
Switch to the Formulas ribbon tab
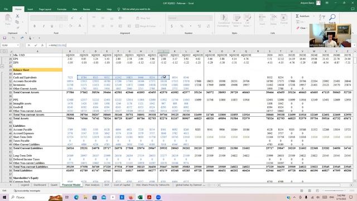pos(62,9)
